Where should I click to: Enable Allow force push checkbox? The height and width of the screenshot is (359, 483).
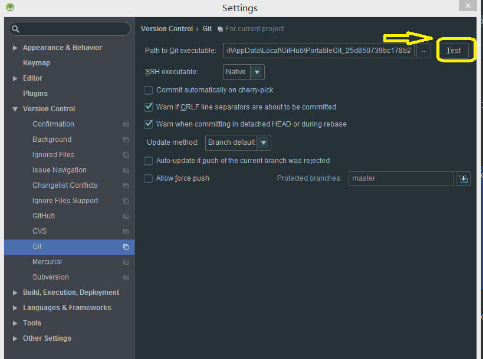pyautogui.click(x=148, y=178)
